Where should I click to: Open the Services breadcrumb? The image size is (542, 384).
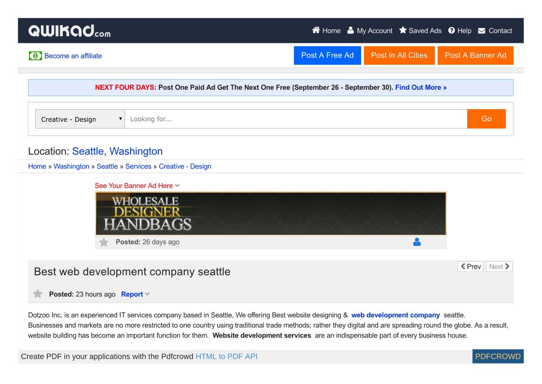click(138, 166)
